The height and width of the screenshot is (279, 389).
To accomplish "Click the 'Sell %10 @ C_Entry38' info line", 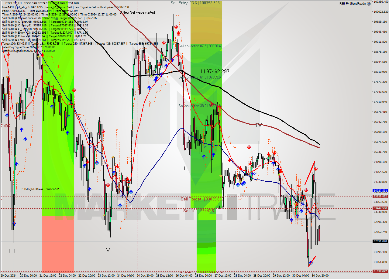I will coord(45,22).
